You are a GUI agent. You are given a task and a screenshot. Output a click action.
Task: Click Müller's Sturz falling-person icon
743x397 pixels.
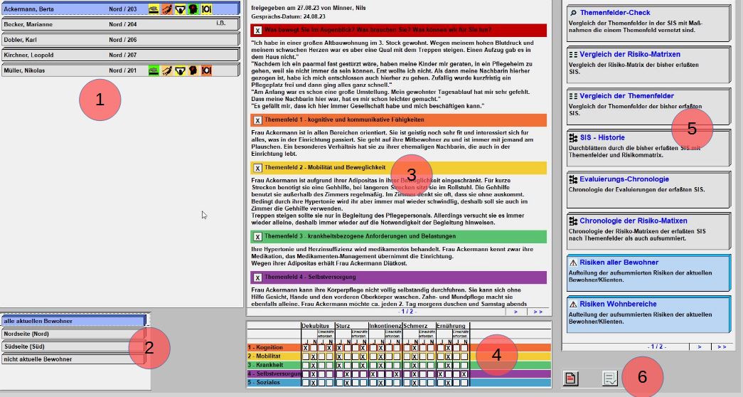point(167,70)
